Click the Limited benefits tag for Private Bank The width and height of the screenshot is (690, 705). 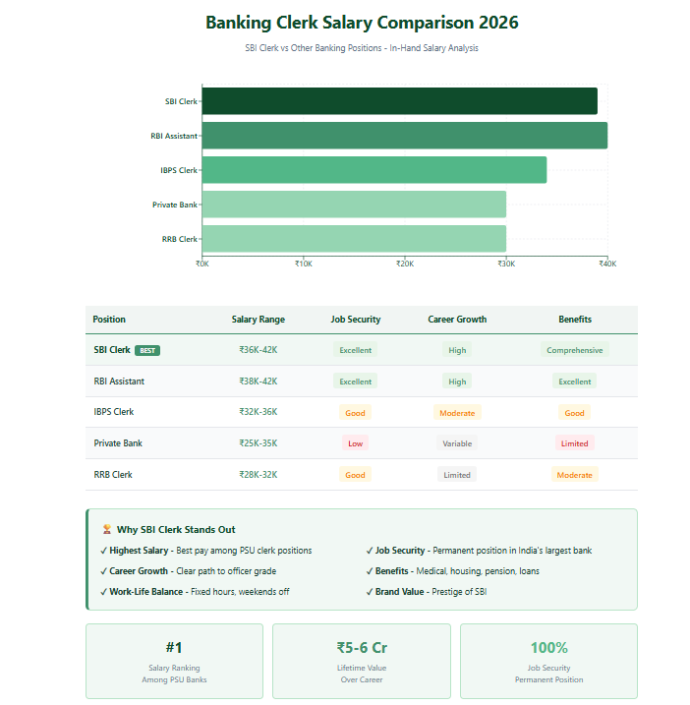coord(574,443)
